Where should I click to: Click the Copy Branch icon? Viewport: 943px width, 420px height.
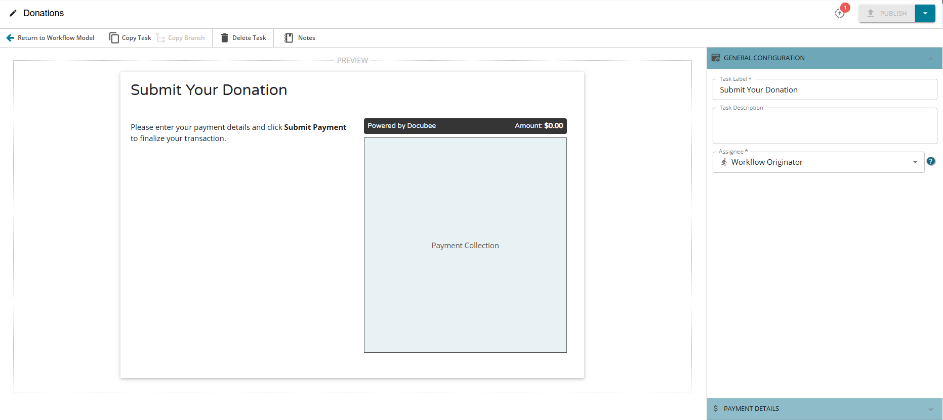tap(160, 38)
